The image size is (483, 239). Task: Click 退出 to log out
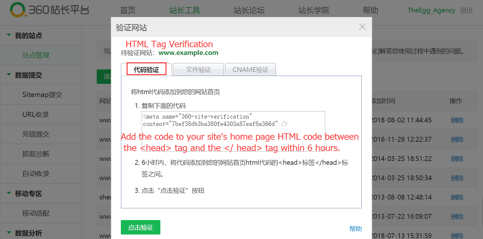[x=466, y=10]
